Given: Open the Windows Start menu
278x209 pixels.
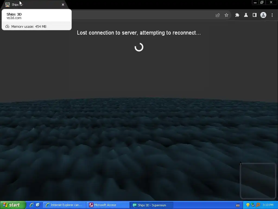Looking at the screenshot, I should pos(13,205).
